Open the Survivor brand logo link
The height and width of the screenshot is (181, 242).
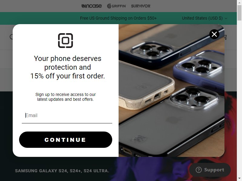(x=141, y=6)
